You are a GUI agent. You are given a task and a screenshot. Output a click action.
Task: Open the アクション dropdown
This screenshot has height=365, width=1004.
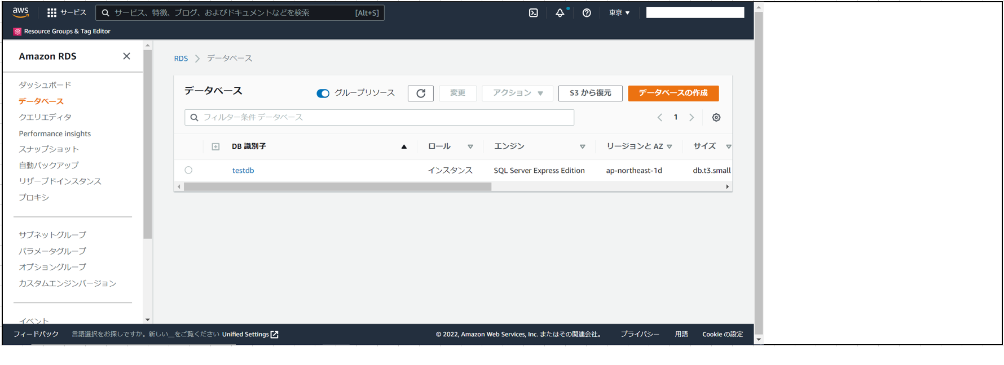[518, 93]
